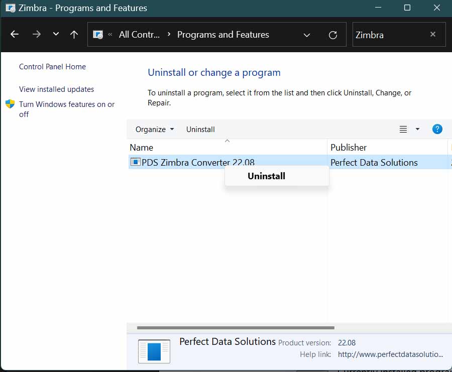Select the PDS Zimbra Converter 22.08 row
Screen dimensions: 452x372
click(x=290, y=162)
